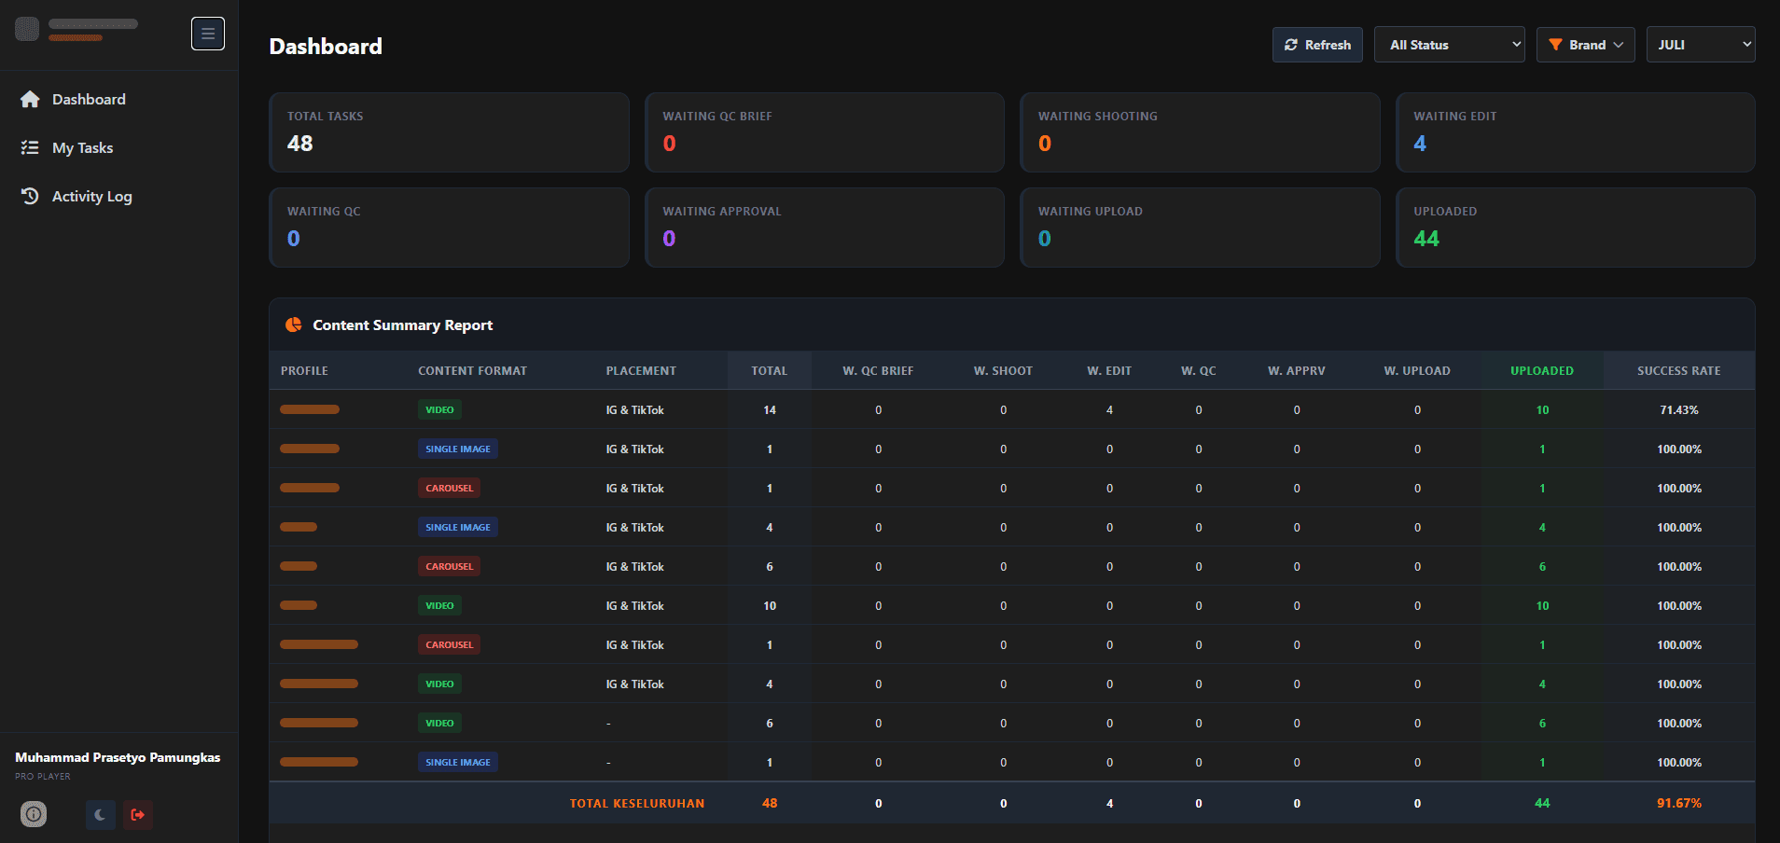Viewport: 1780px width, 843px height.
Task: Open the Brand filter dropdown
Action: point(1585,45)
